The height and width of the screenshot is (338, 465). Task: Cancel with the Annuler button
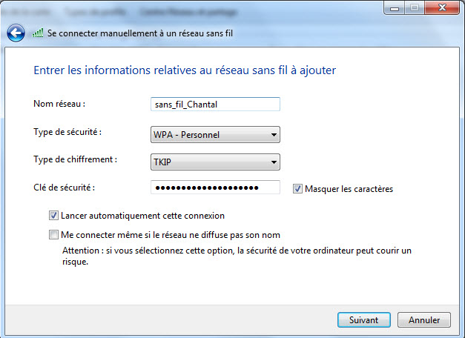[424, 320]
